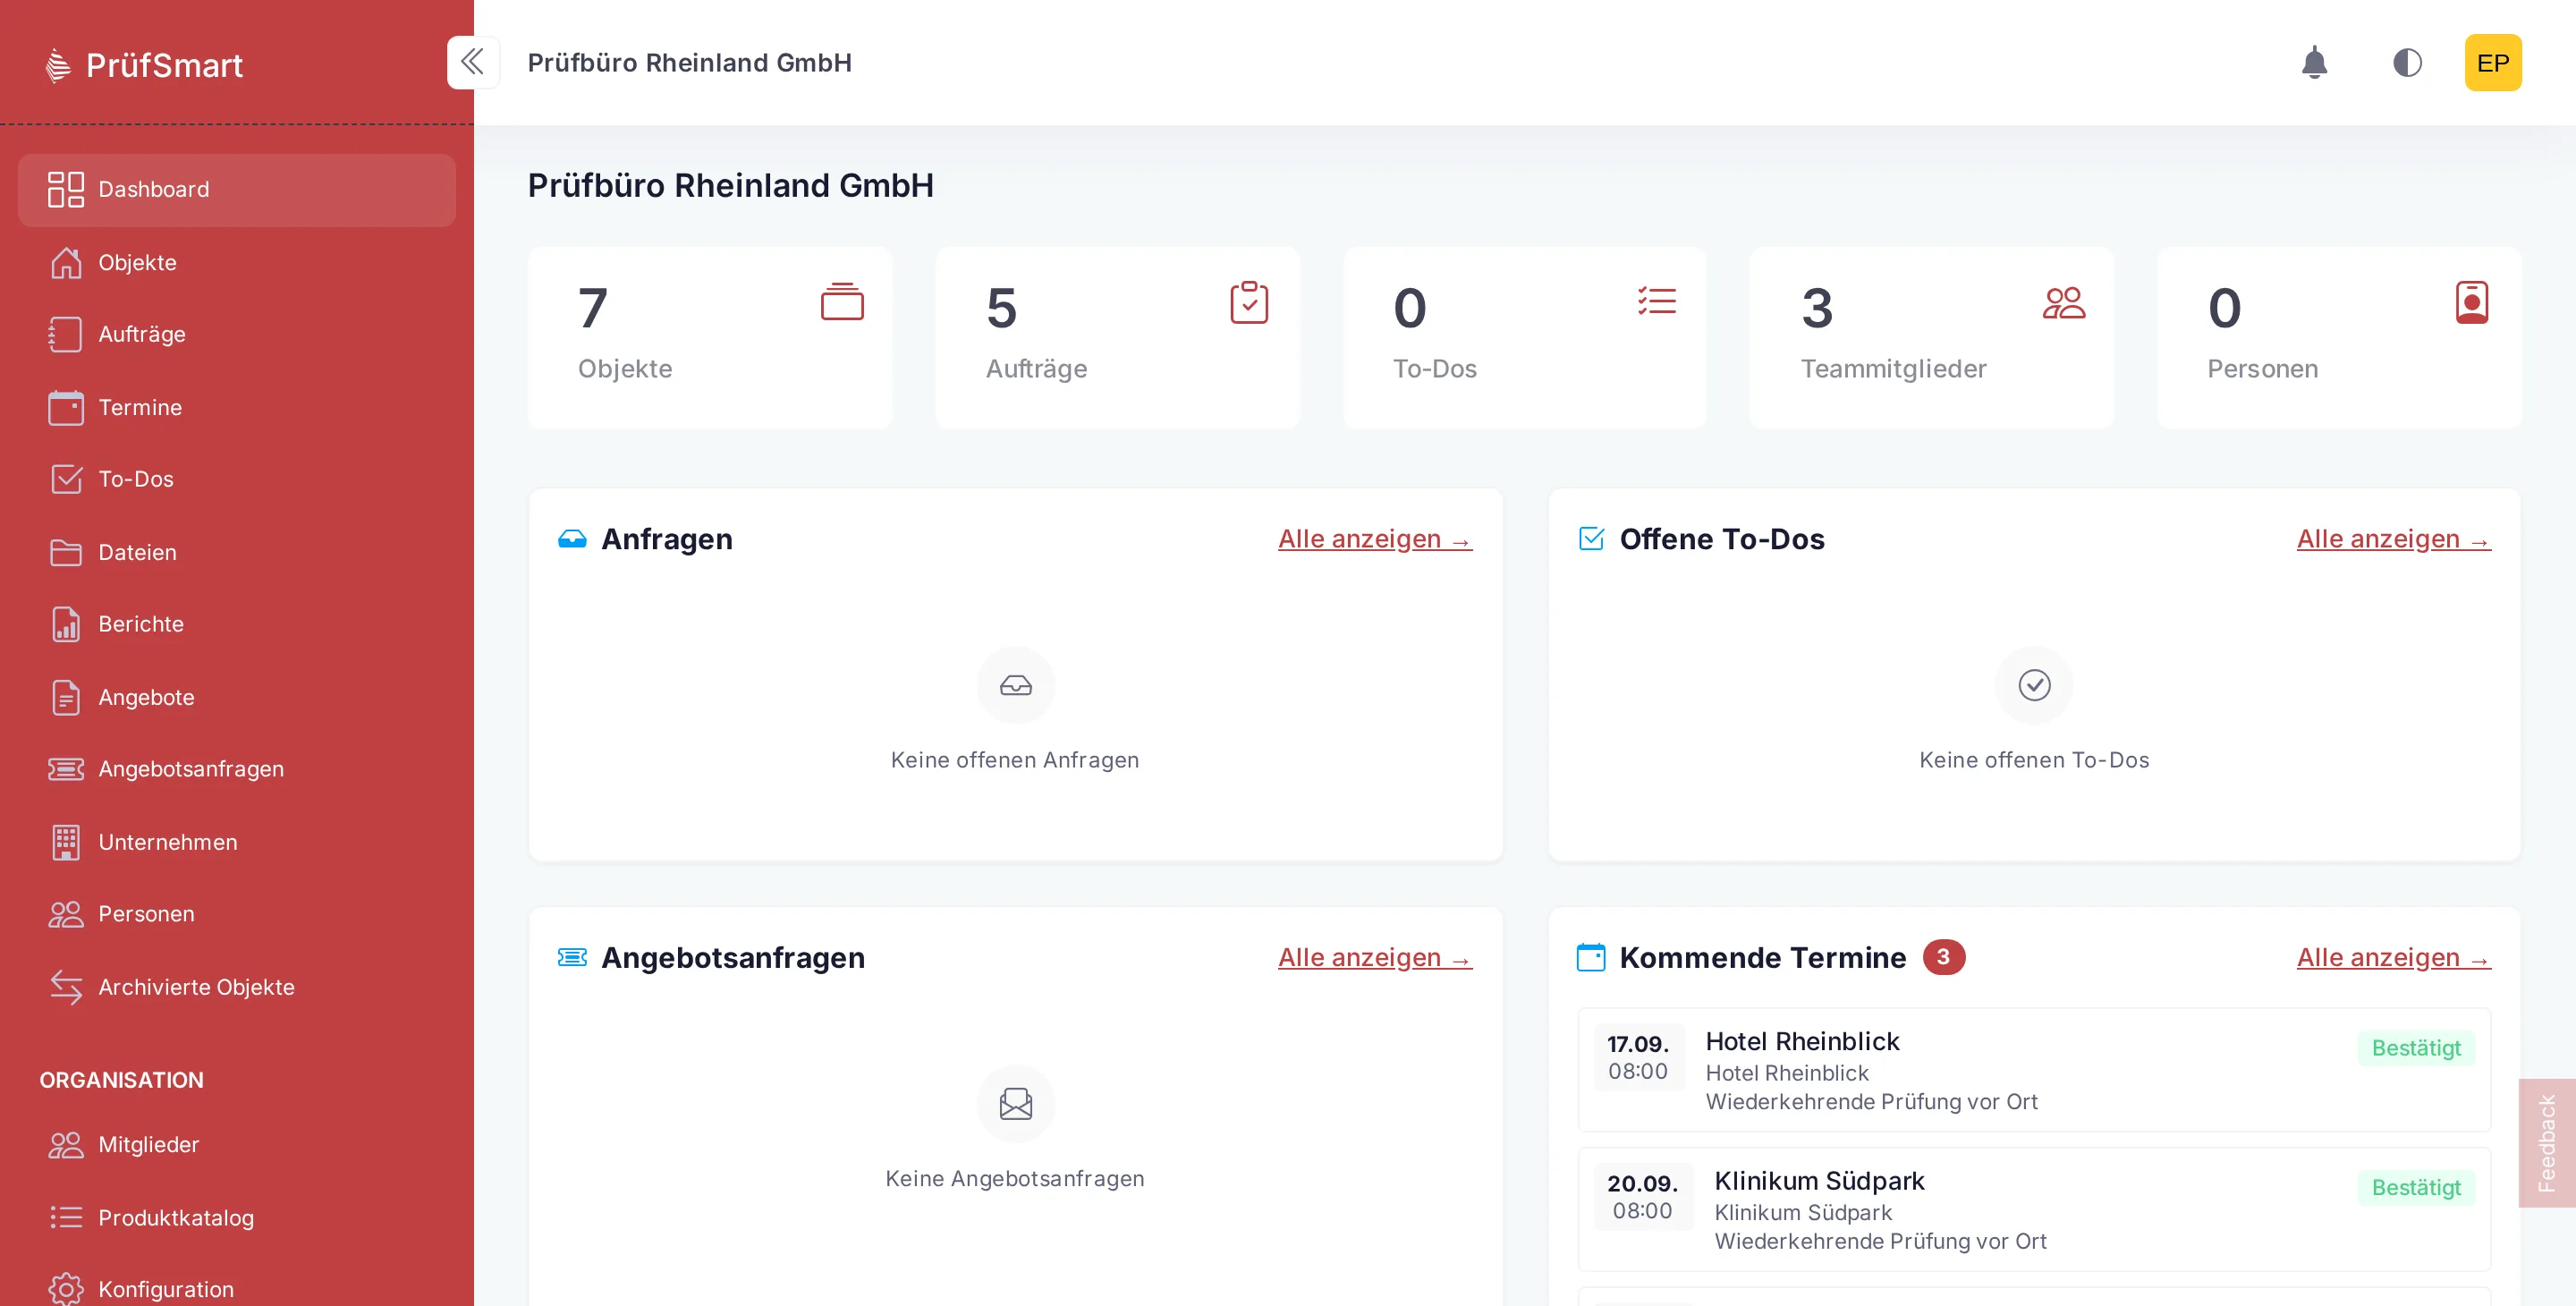The height and width of the screenshot is (1306, 2576).
Task: Toggle dark/light theme contrast icon
Action: [x=2407, y=62]
